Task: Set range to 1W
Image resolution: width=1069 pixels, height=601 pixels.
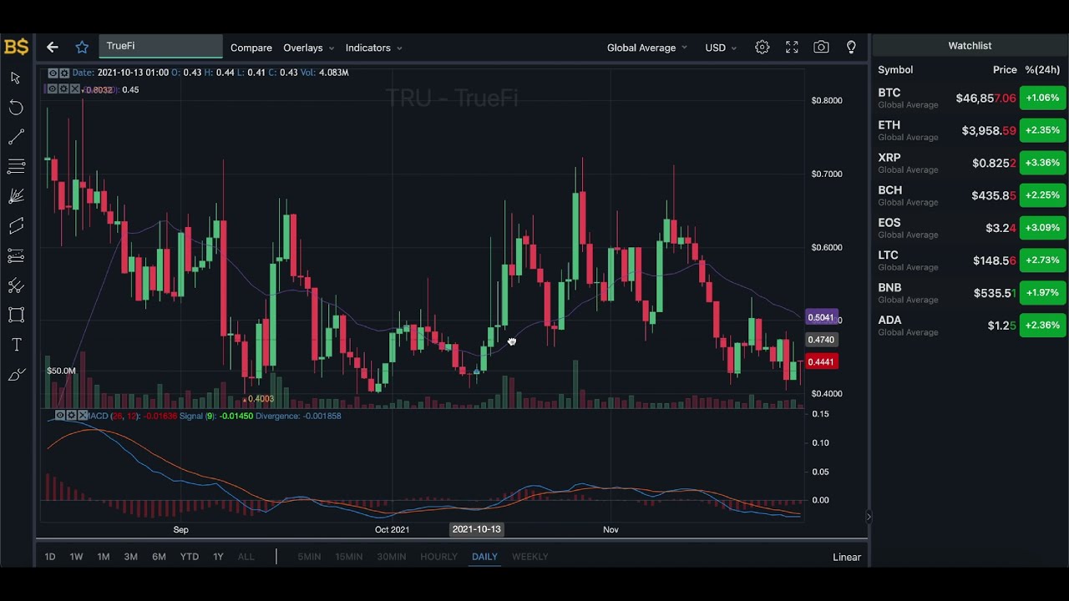Action: coord(76,557)
